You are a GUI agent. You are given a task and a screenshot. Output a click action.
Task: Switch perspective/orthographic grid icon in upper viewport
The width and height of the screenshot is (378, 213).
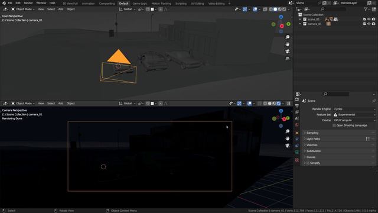click(x=288, y=59)
